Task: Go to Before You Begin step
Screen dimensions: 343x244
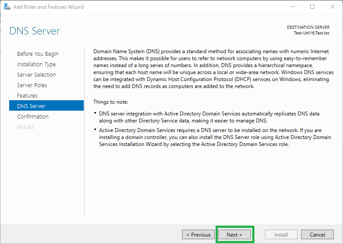Action: point(38,54)
